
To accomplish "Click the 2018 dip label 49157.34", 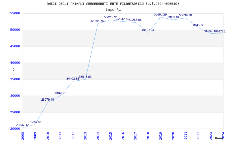I will point(148,30).
